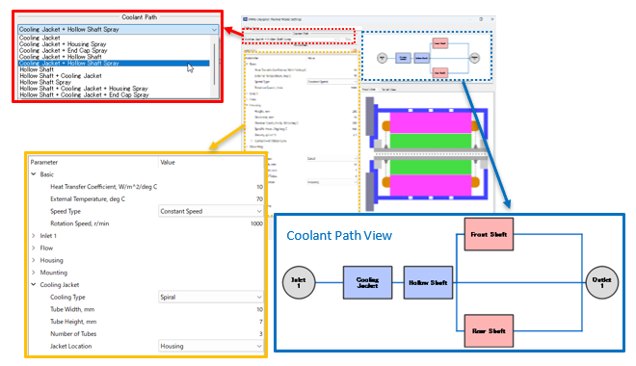Viewport: 636px width, 366px height.
Task: Select the Outlet 1 node circle
Action: 602,282
